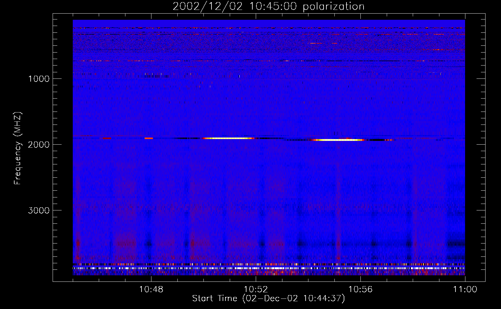Click the 1000 frequency tick label

(39, 79)
